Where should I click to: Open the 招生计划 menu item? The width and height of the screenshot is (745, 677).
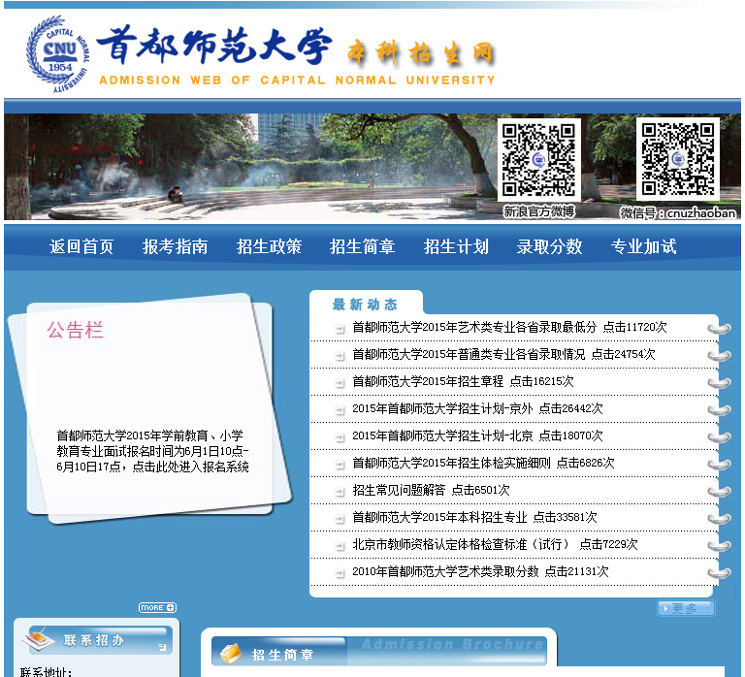456,246
